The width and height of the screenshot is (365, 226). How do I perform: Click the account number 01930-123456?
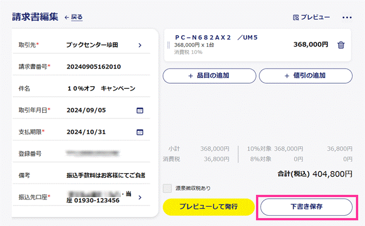[x=97, y=201]
